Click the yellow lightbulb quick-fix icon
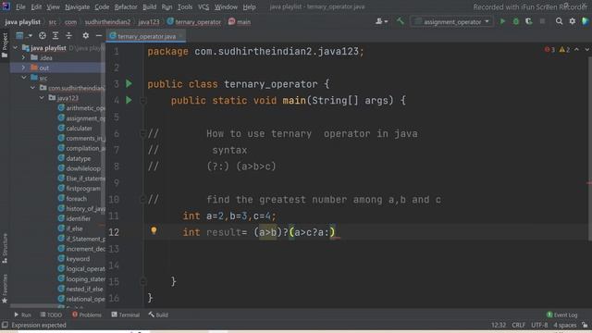Viewport: 592px width, 333px height. pyautogui.click(x=154, y=230)
